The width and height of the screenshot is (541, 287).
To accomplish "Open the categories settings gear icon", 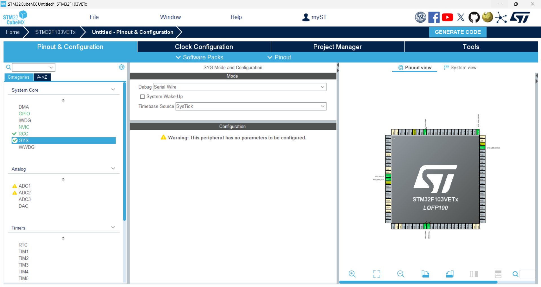I will pos(122,67).
